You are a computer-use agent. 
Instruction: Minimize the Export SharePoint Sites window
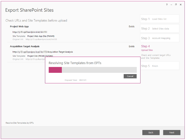171,5
